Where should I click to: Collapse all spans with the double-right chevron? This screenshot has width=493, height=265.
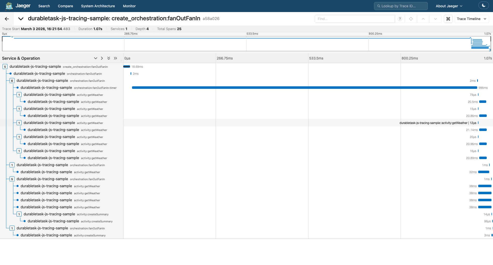point(115,58)
